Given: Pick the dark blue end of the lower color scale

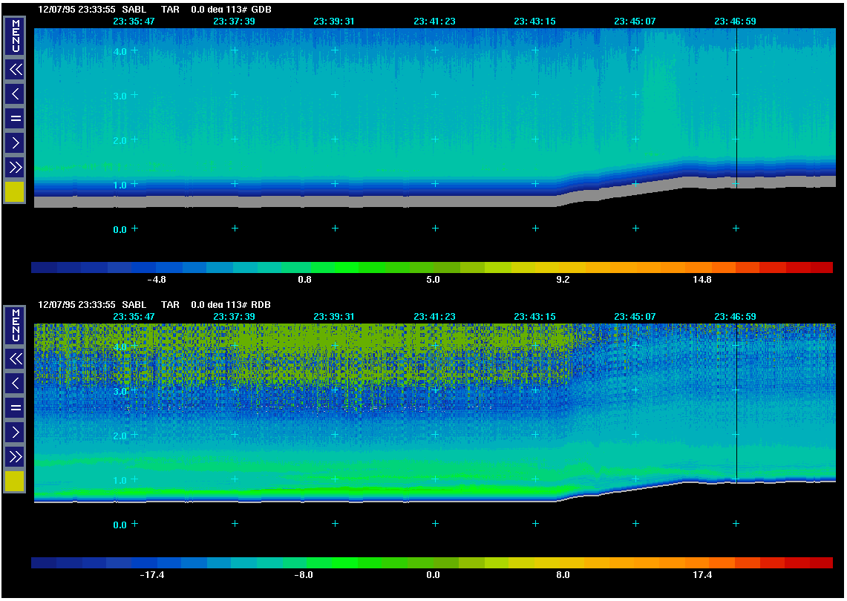Looking at the screenshot, I should point(43,563).
